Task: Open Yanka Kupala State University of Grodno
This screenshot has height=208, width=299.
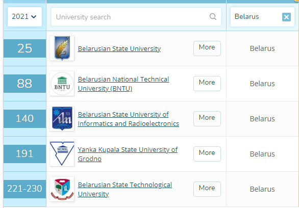Action: pos(128,154)
